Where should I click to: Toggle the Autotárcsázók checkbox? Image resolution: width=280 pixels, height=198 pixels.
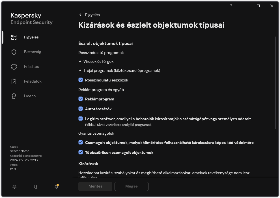(x=81, y=109)
